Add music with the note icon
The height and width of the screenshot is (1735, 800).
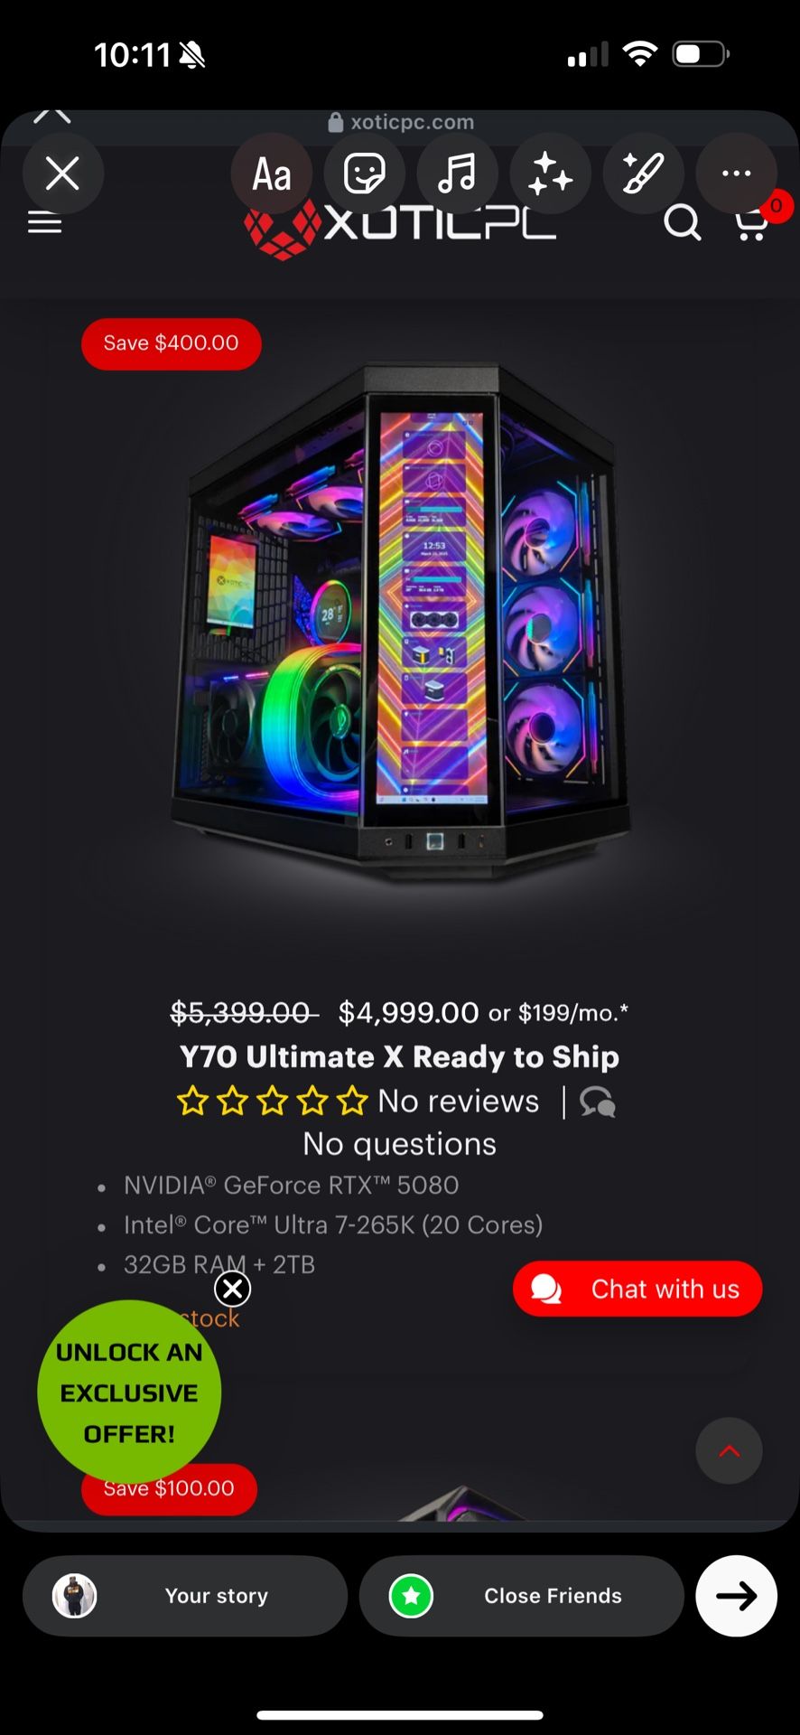457,173
